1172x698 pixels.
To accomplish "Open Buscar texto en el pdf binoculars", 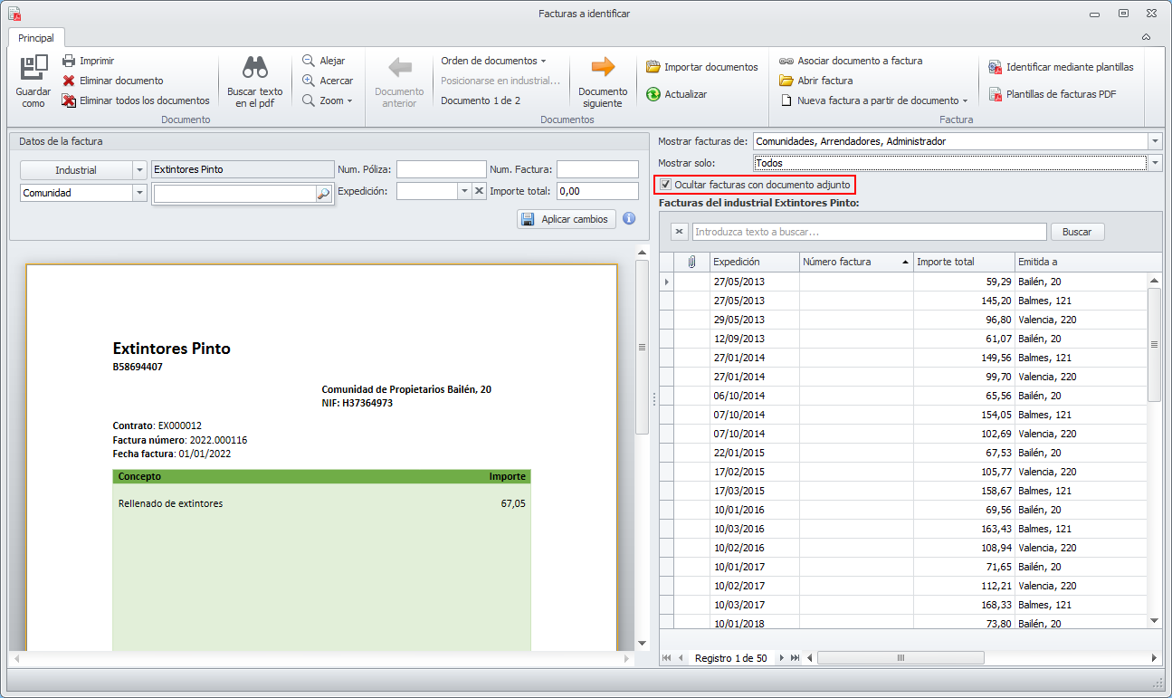I will click(x=254, y=68).
